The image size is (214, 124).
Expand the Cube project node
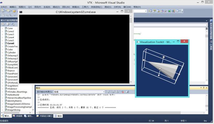pos(2,50)
